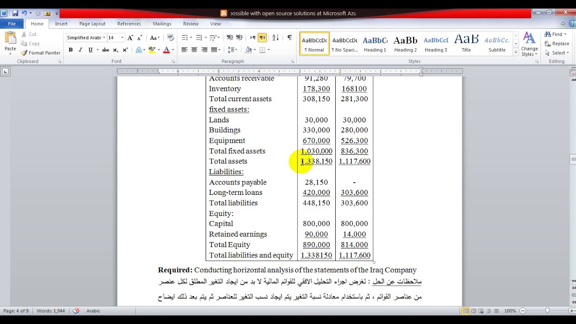Toggle Italic formatting
Image resolution: width=576 pixels, height=324 pixels.
pyautogui.click(x=81, y=50)
